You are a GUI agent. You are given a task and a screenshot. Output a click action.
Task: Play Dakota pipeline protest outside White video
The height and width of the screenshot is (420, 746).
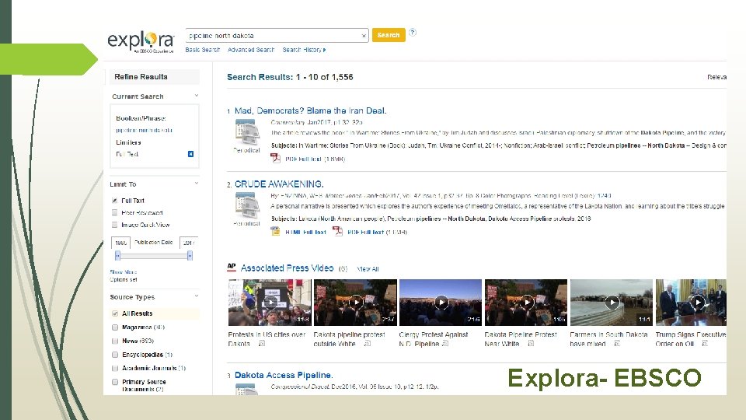tap(355, 303)
